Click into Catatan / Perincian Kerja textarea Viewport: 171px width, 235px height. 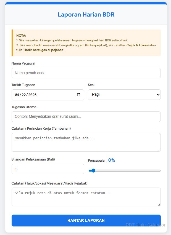coord(86,142)
